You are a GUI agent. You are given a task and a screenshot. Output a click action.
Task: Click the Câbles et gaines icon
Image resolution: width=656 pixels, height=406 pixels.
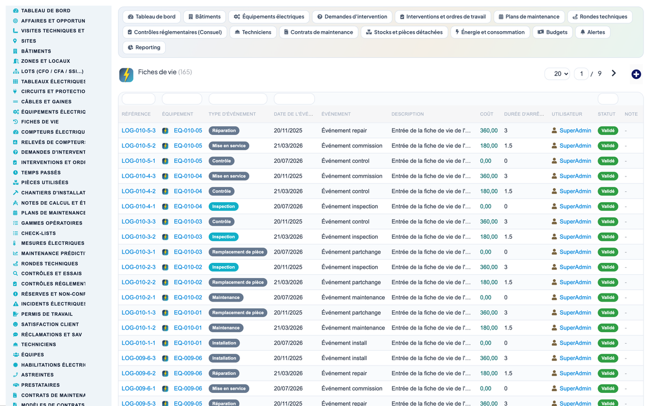pyautogui.click(x=15, y=102)
